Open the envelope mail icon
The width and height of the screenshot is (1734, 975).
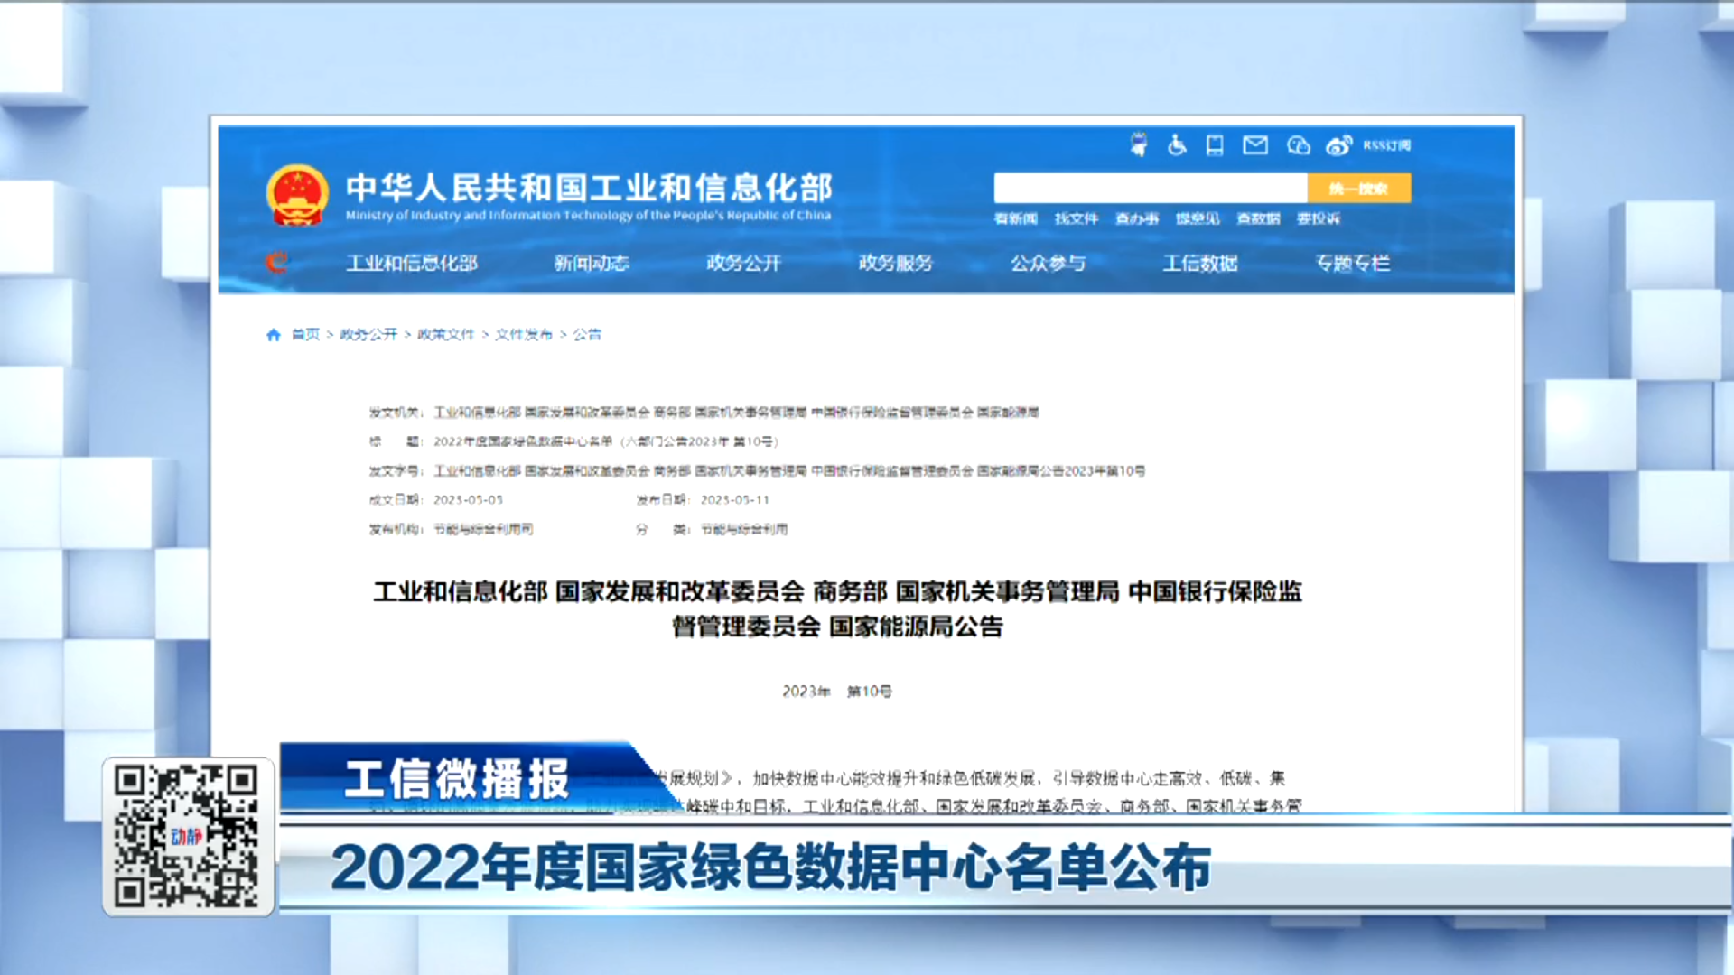[x=1255, y=144]
